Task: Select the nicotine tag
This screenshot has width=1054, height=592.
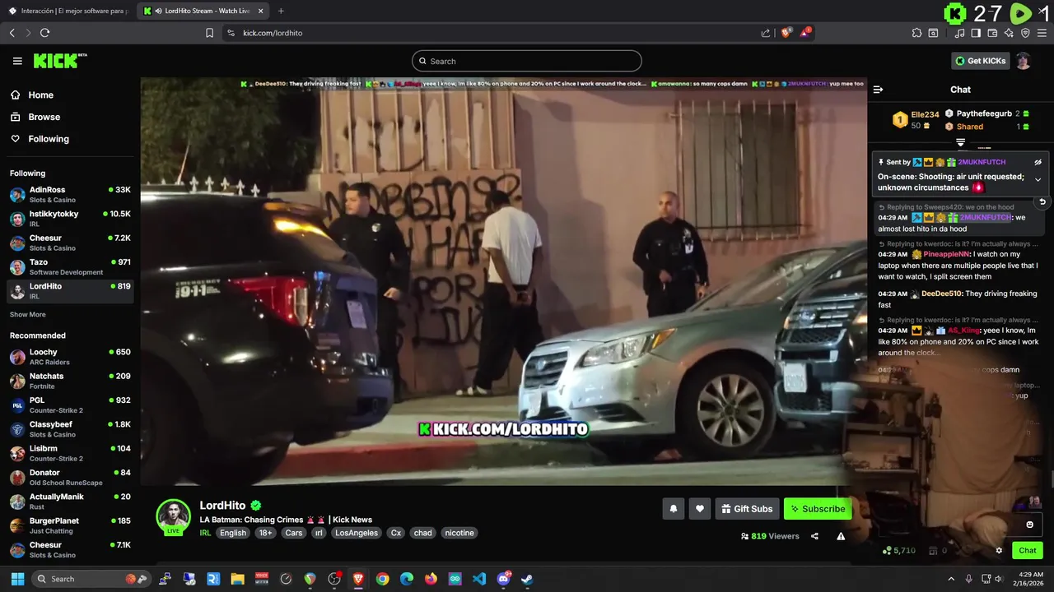Action: (459, 533)
